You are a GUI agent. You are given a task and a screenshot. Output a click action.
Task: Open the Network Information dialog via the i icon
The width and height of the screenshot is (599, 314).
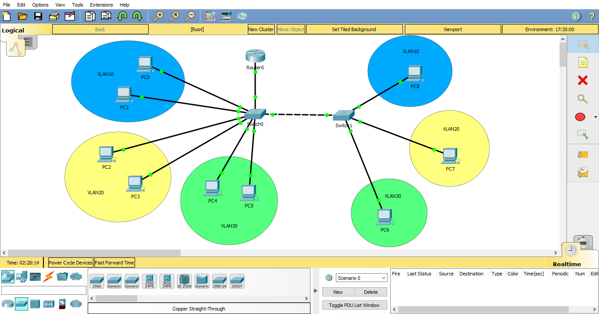(576, 16)
